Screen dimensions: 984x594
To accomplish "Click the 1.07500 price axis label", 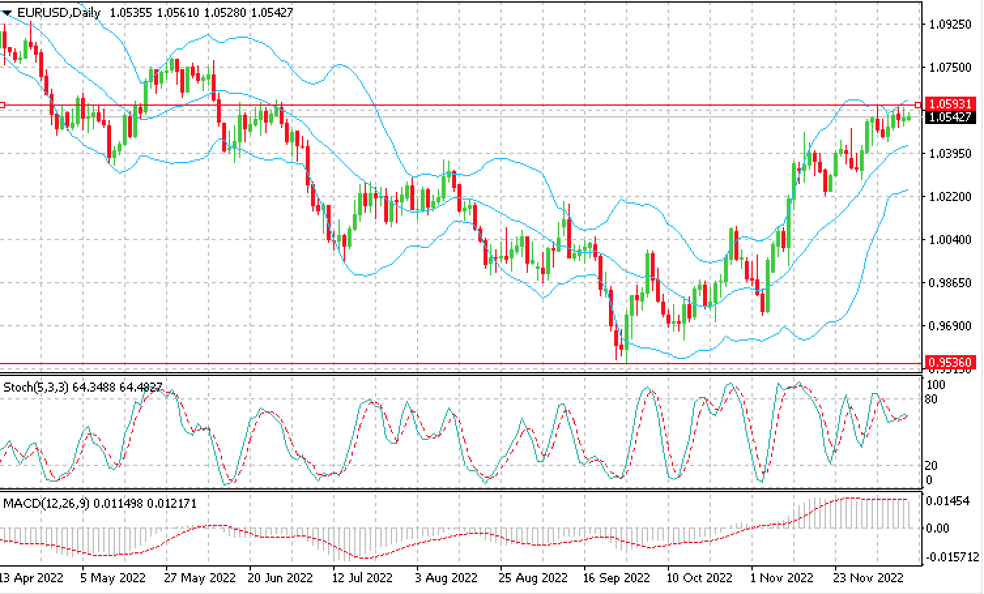I will click(949, 67).
